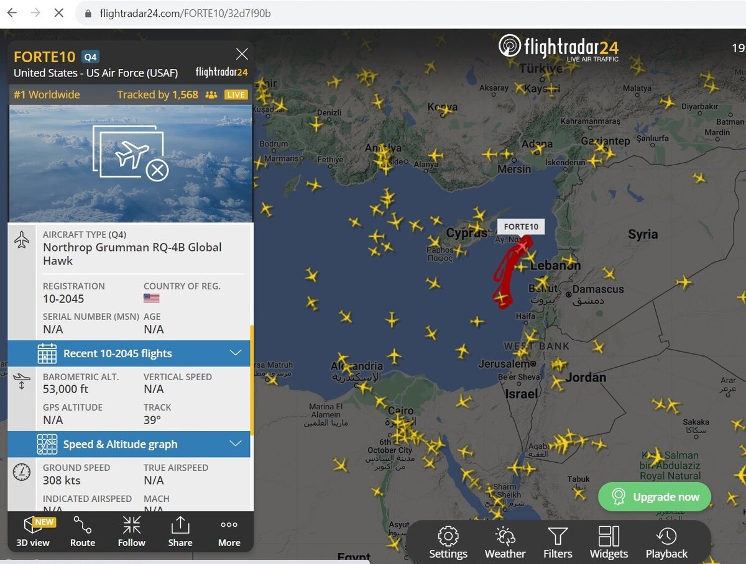
Task: Click ground speed value '308 kts'
Action: [x=62, y=480]
